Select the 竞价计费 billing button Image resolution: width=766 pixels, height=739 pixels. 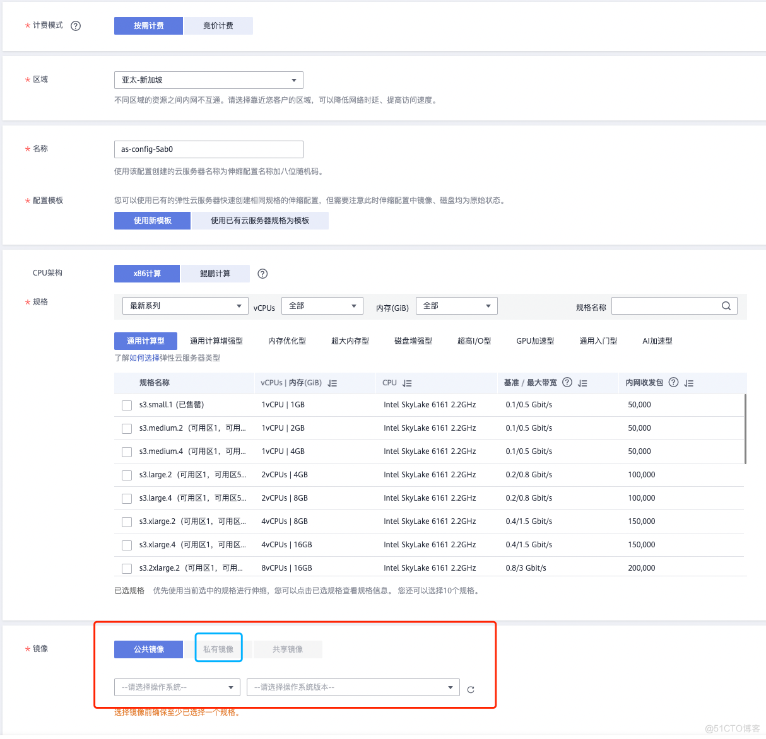click(218, 26)
